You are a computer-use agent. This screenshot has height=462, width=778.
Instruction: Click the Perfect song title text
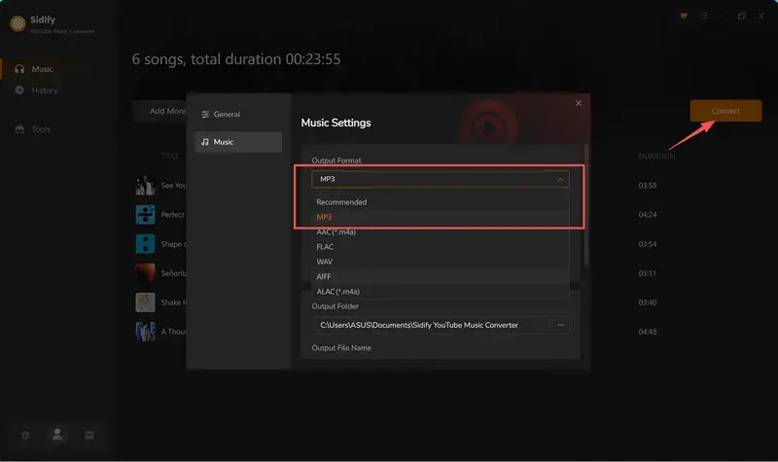173,215
